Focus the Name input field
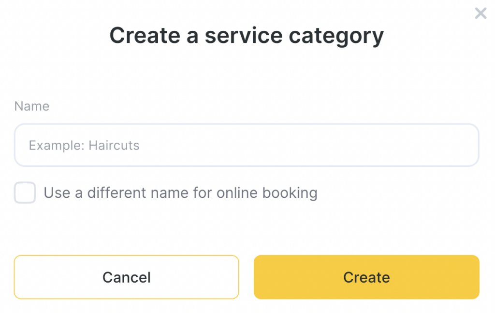This screenshot has width=495, height=313. (x=247, y=145)
